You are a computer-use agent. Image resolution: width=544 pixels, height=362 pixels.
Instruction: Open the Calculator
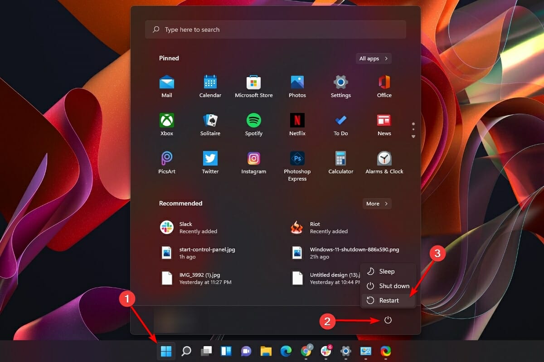click(x=340, y=162)
